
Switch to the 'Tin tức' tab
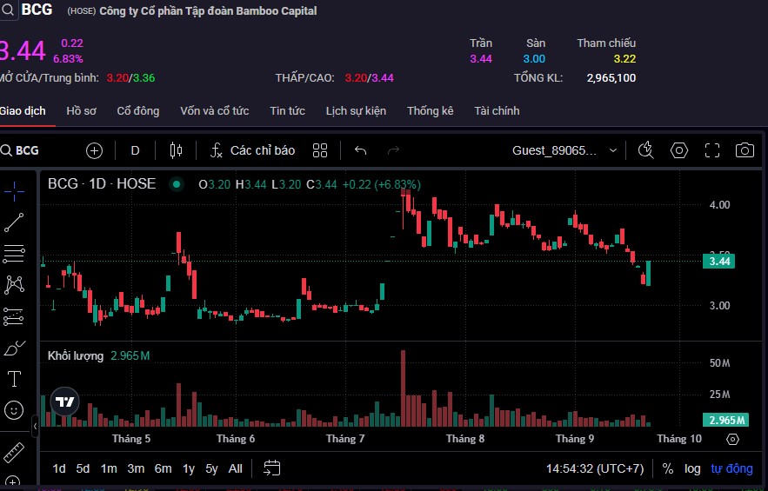(287, 110)
